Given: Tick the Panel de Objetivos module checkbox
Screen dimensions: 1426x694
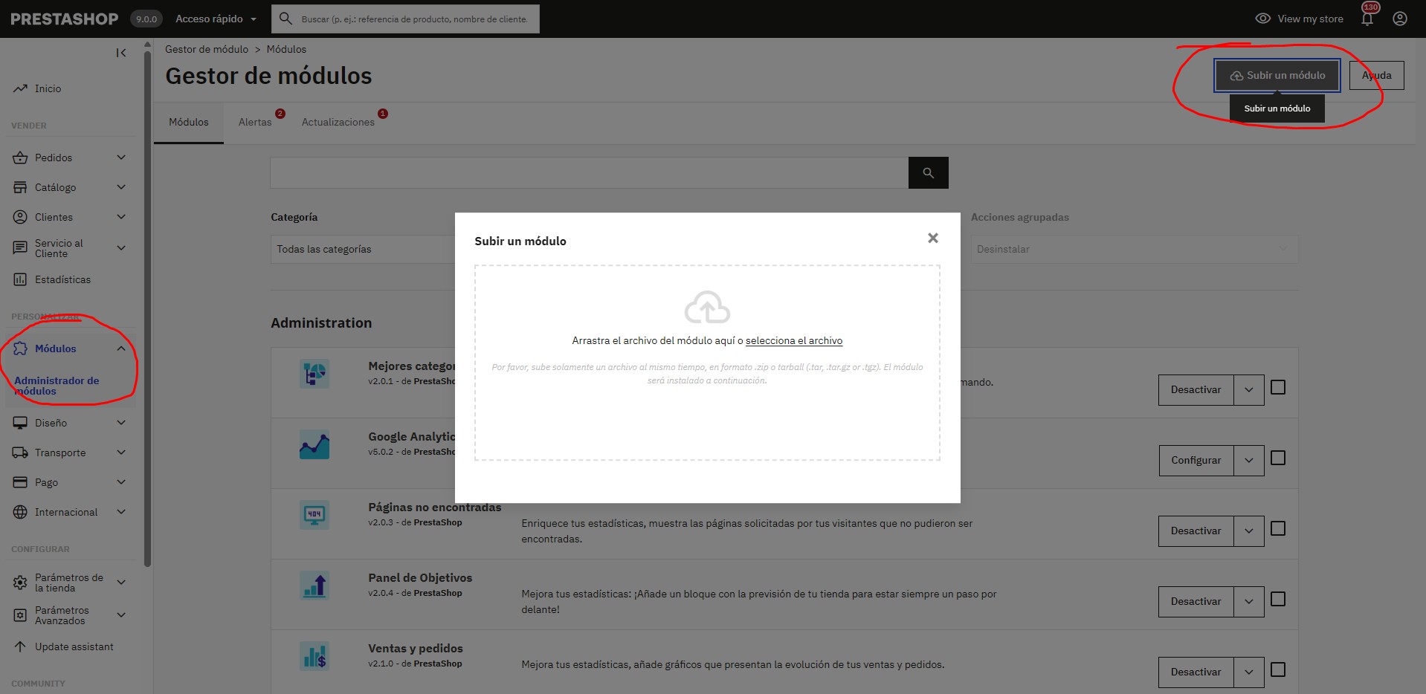Looking at the screenshot, I should point(1277,600).
